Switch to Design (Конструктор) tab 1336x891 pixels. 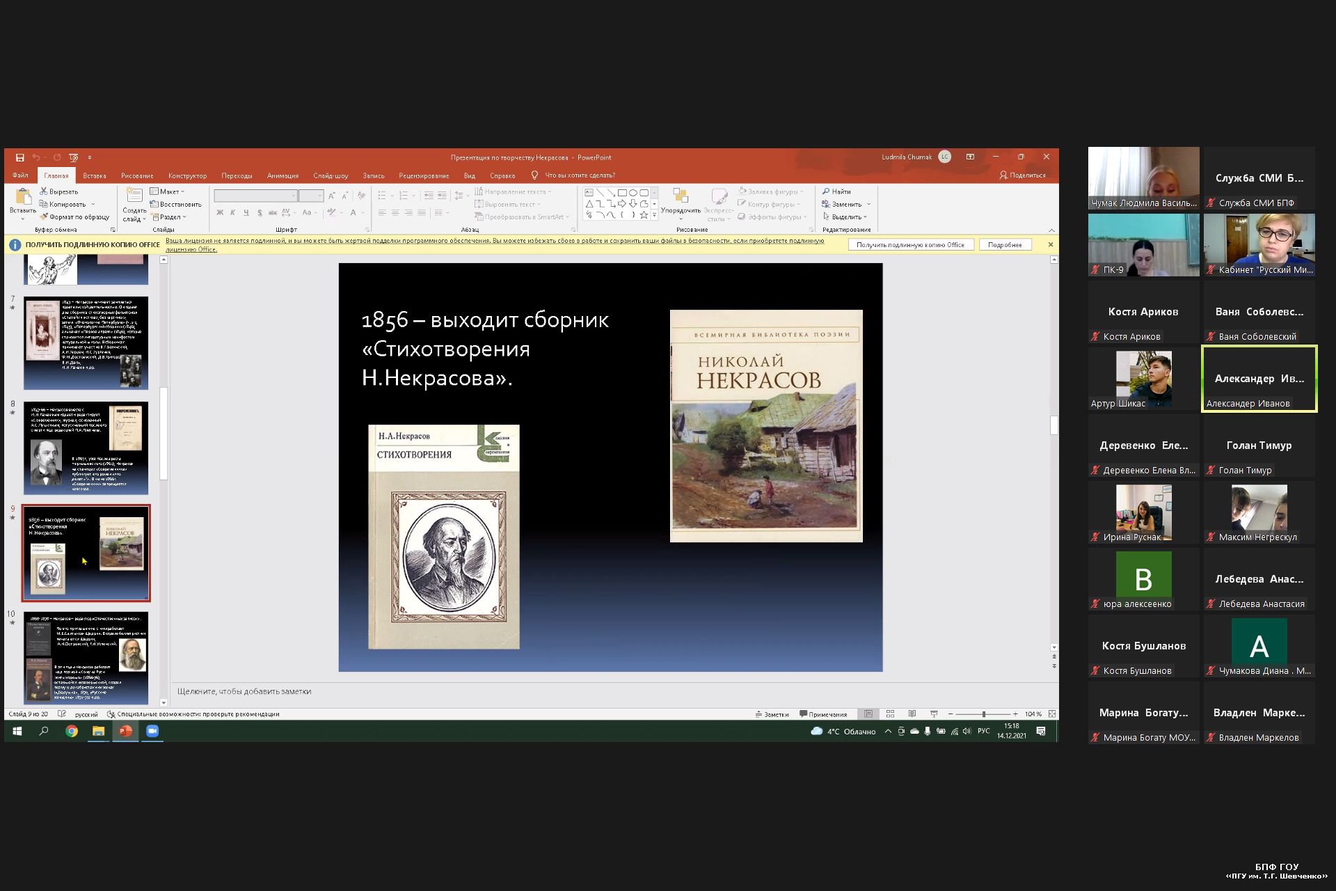pos(187,175)
